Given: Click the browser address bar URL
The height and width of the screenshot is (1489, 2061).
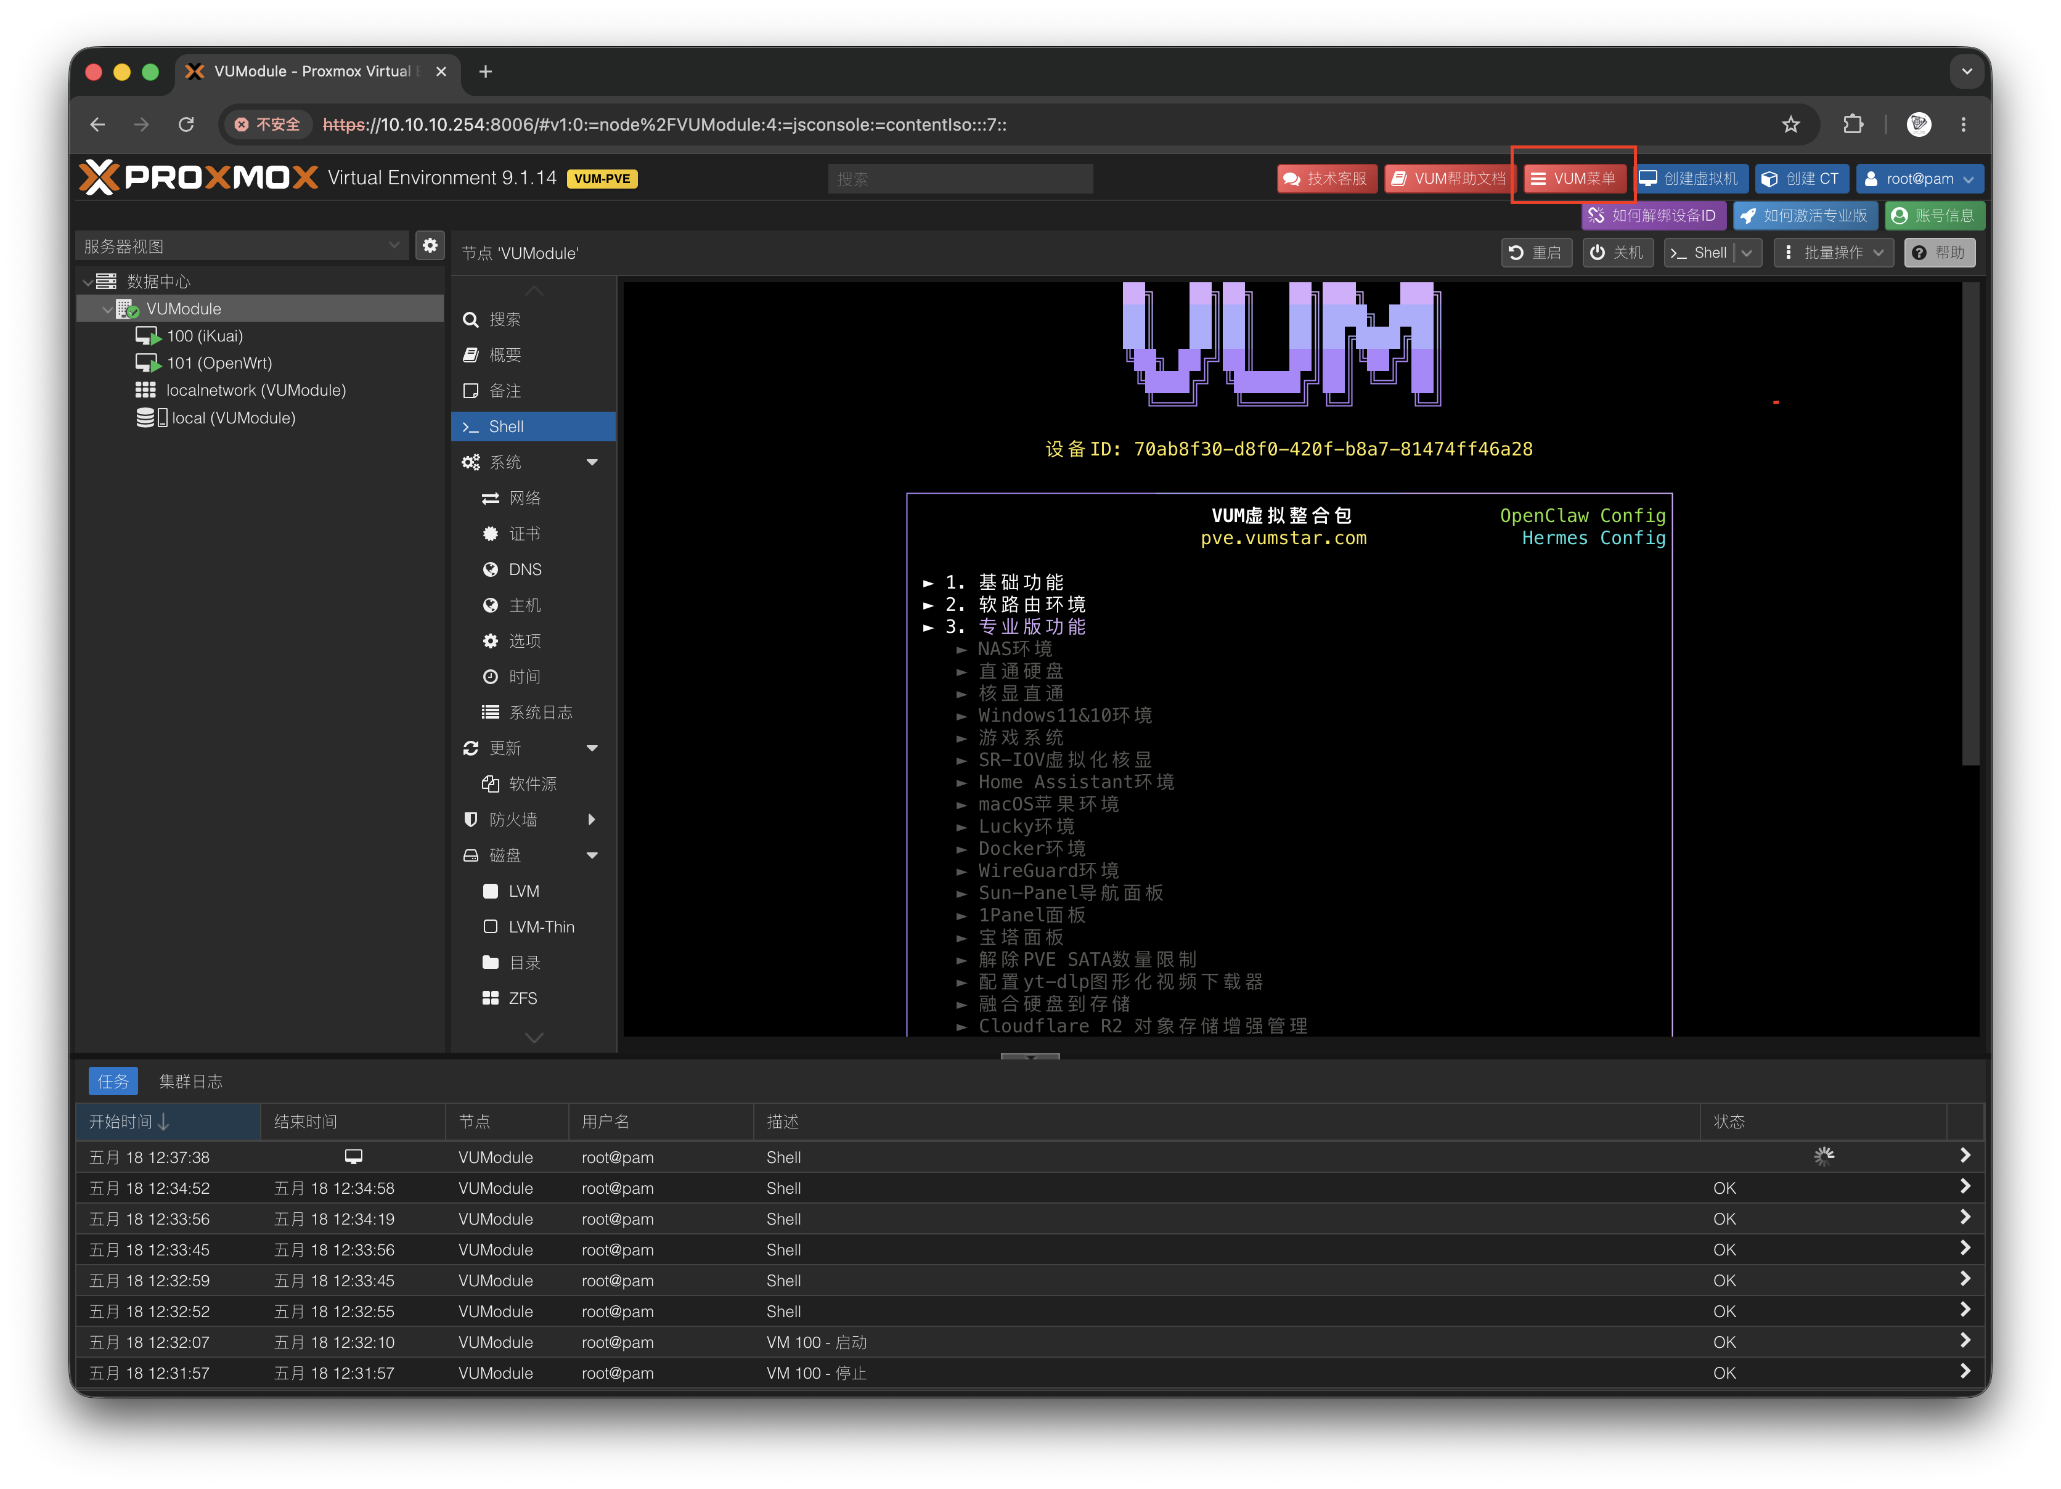Looking at the screenshot, I should (664, 124).
